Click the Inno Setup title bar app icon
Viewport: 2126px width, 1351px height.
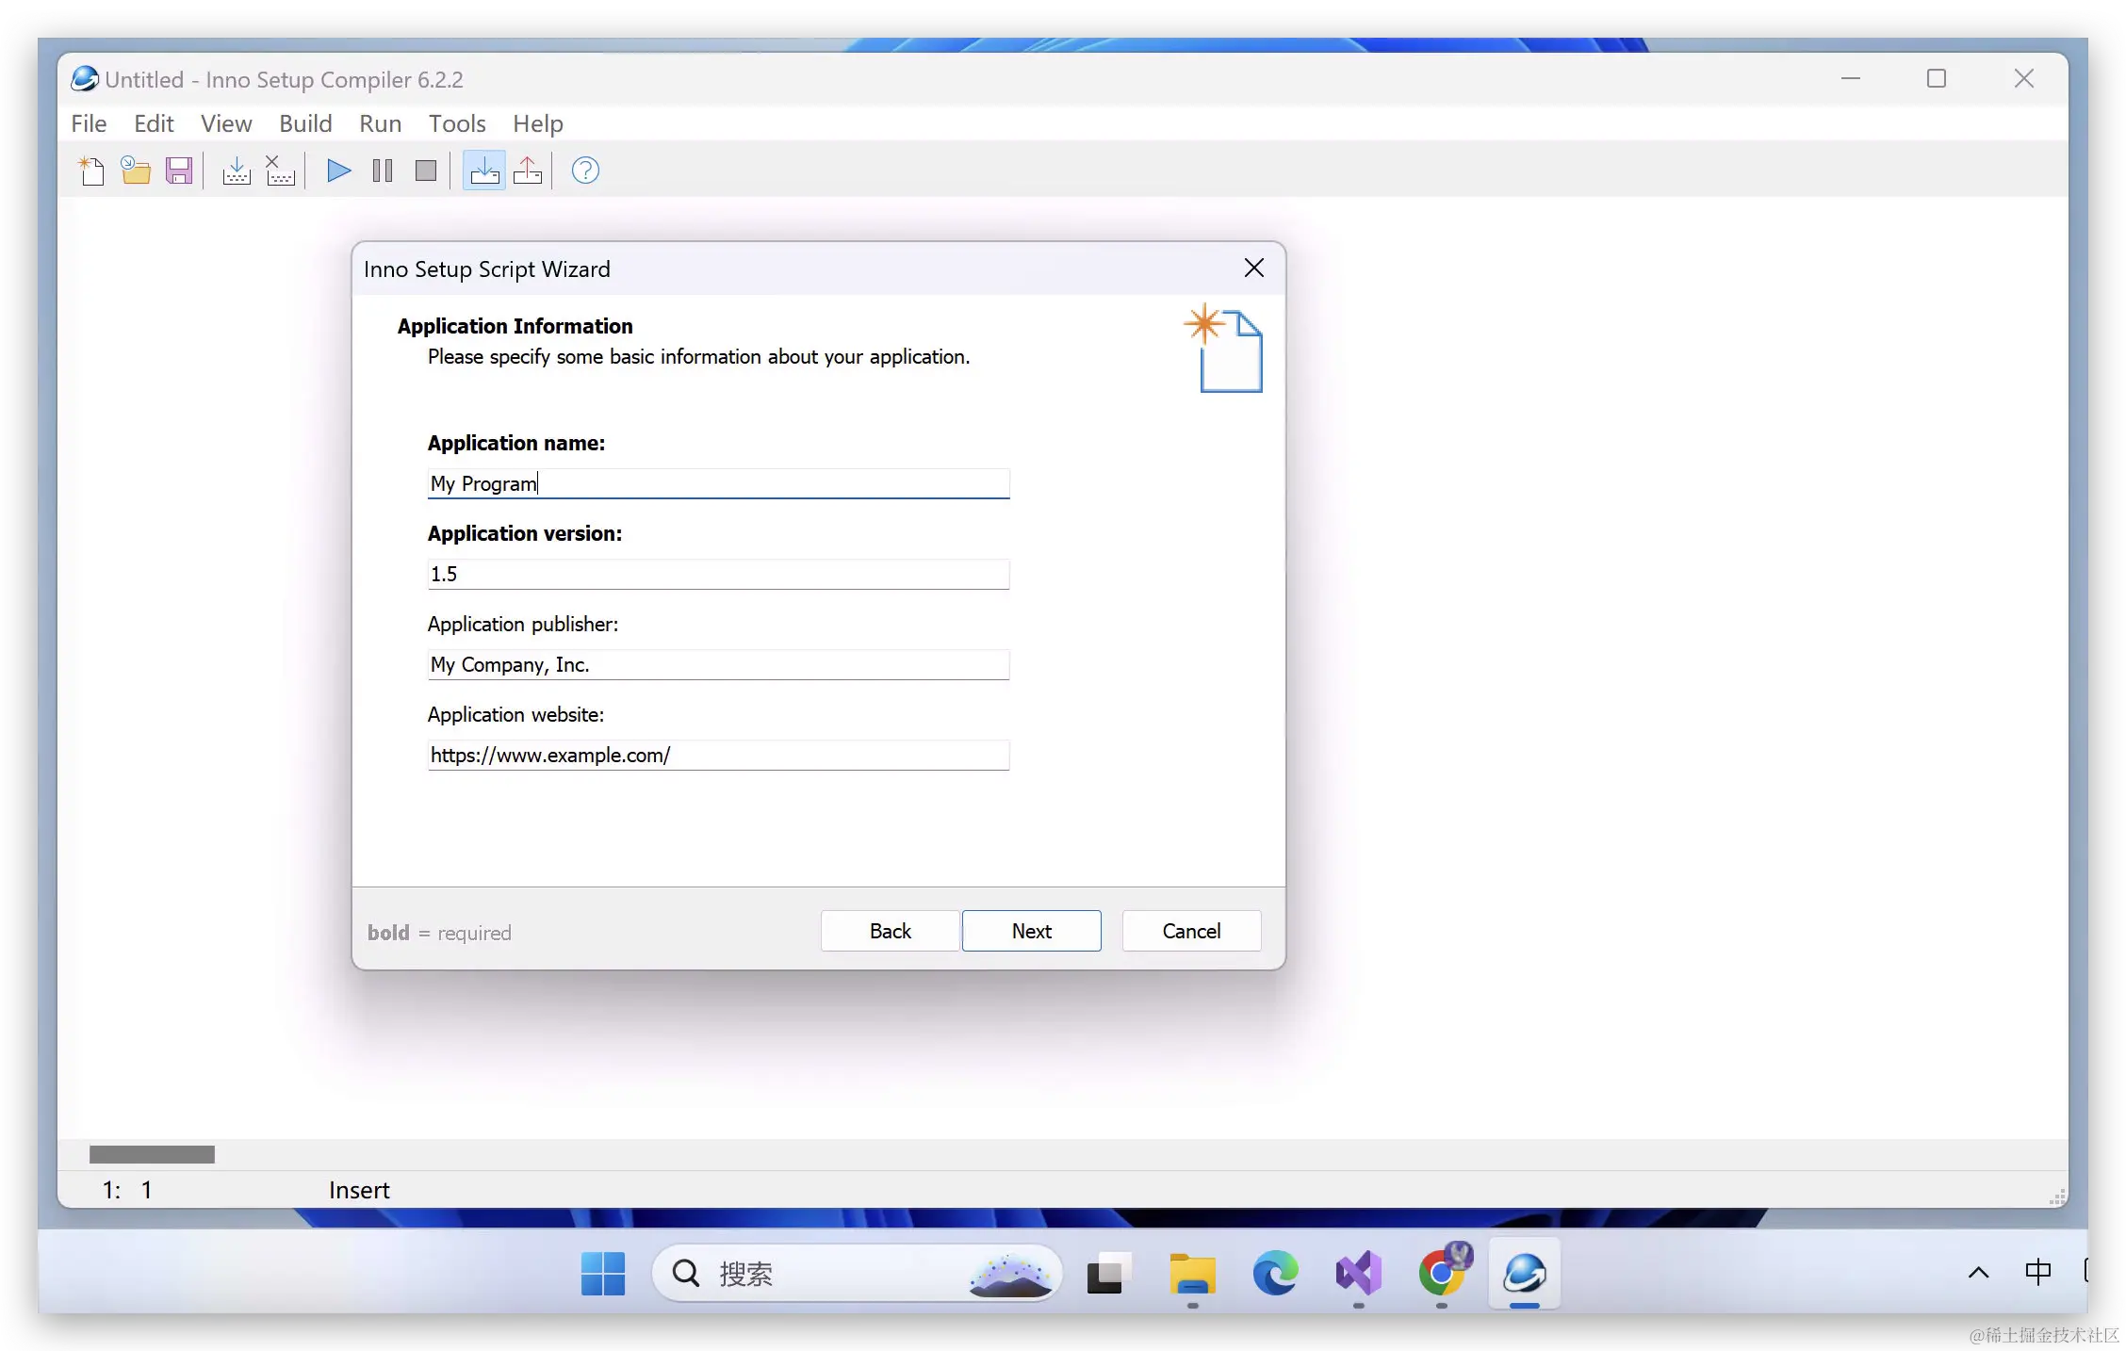84,79
